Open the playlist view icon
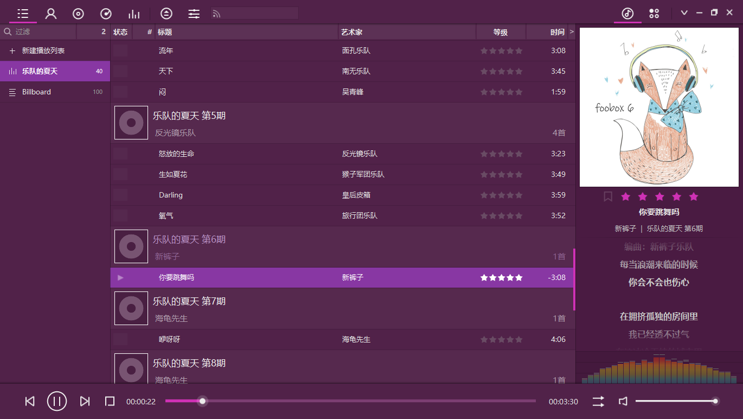The image size is (743, 419). [22, 13]
